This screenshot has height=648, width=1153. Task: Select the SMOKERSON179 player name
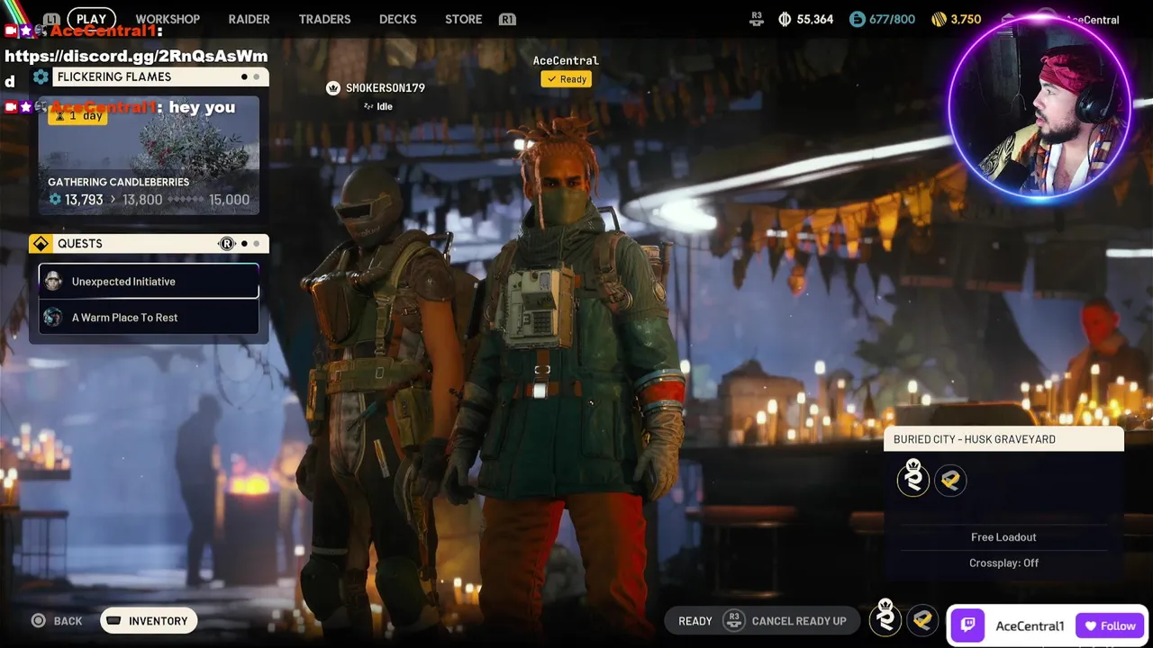(385, 88)
